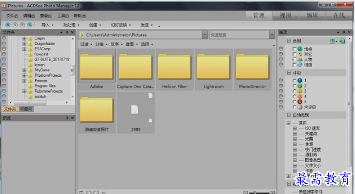Image resolution: width=355 pixels, height=194 pixels.
Task: Switch to the 在线 mode tab
Action: [x=339, y=16]
